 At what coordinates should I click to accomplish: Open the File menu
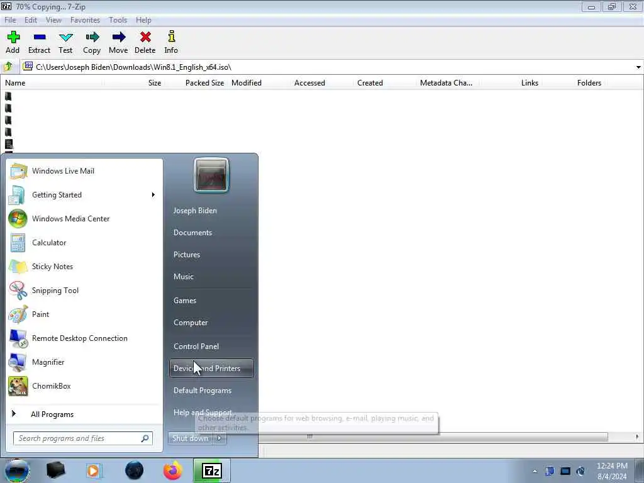[x=10, y=20]
